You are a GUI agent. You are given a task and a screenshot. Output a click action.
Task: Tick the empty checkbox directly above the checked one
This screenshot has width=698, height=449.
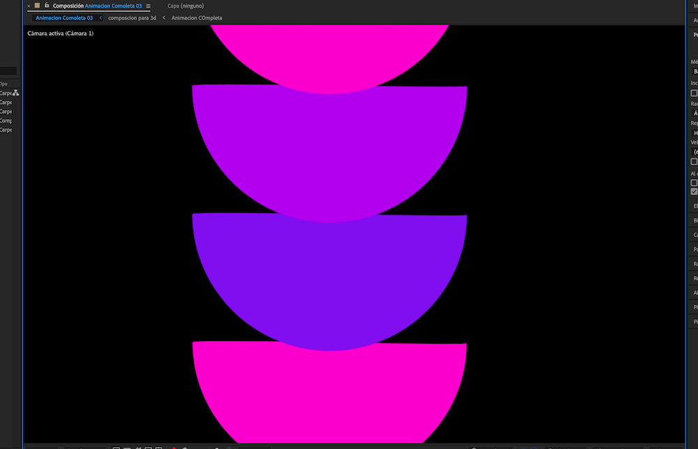(x=694, y=183)
